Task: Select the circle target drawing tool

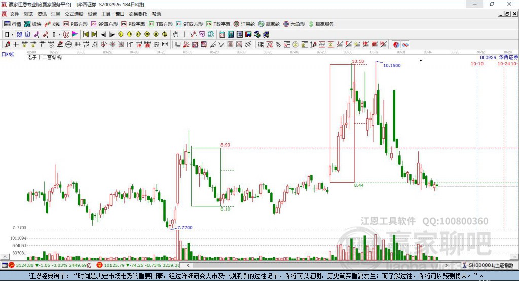Action: (x=103, y=45)
